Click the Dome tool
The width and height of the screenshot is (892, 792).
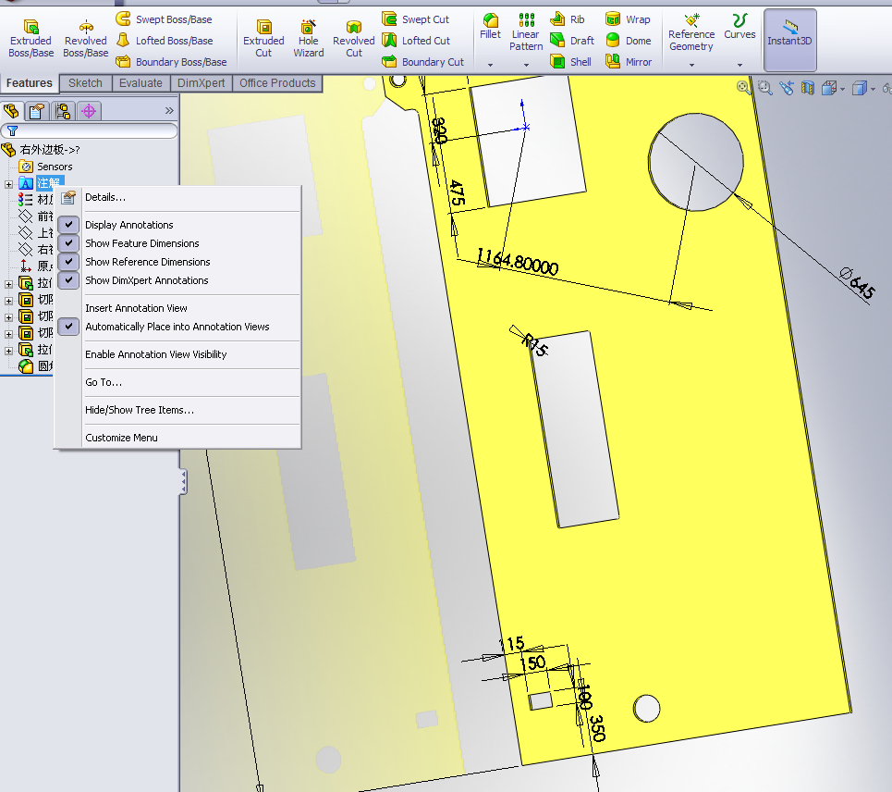pyautogui.click(x=628, y=41)
